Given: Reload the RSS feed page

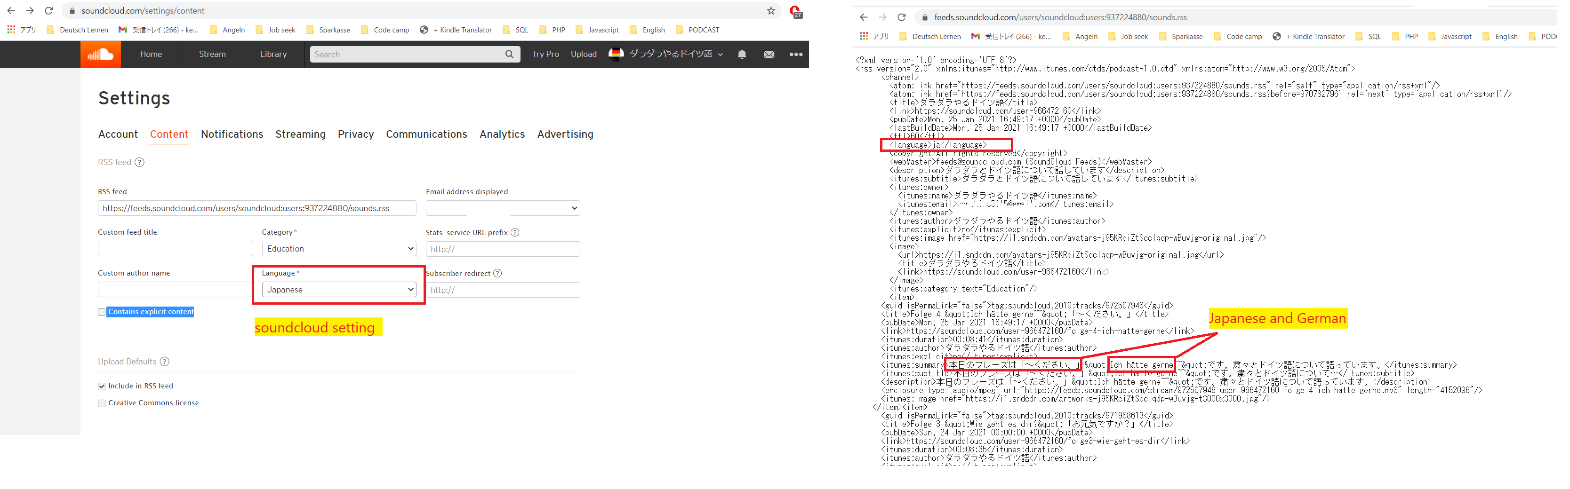Looking at the screenshot, I should [x=901, y=17].
